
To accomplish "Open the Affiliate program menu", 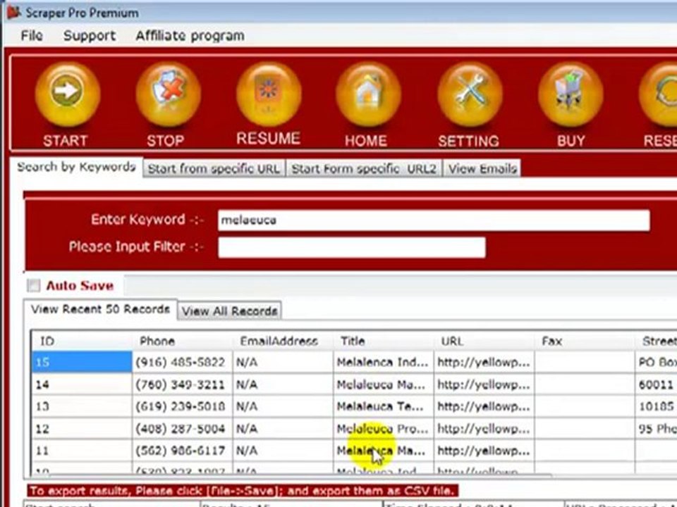I will pyautogui.click(x=190, y=35).
